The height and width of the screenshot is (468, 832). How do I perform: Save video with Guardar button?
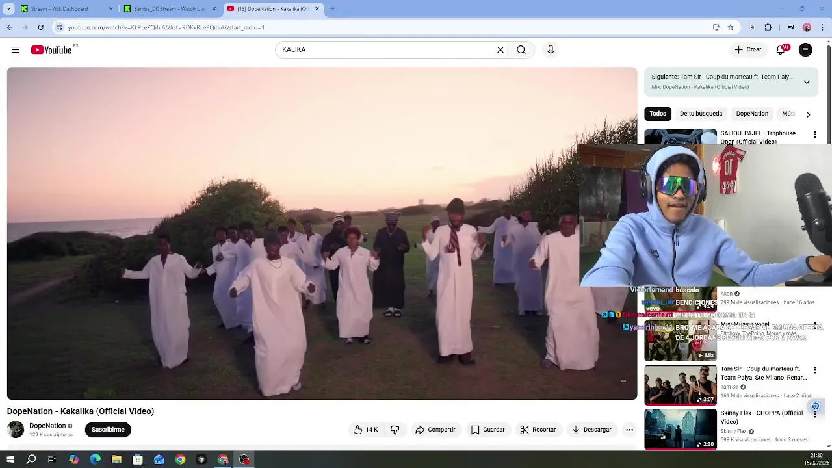coord(487,430)
